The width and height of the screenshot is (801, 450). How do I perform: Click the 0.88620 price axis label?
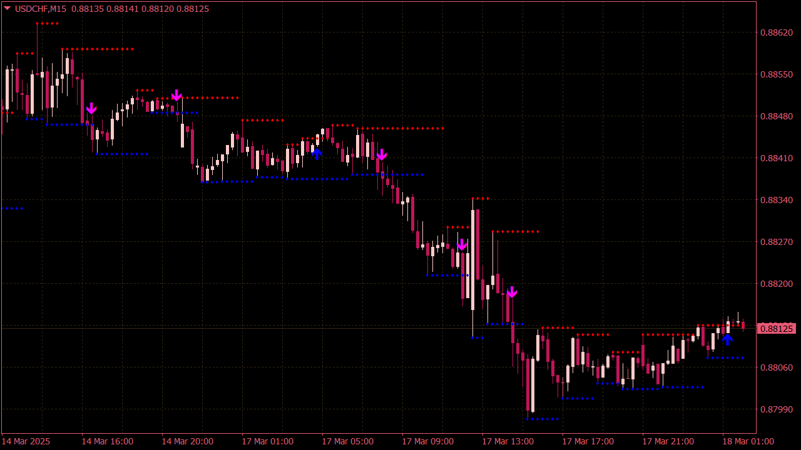(x=776, y=32)
